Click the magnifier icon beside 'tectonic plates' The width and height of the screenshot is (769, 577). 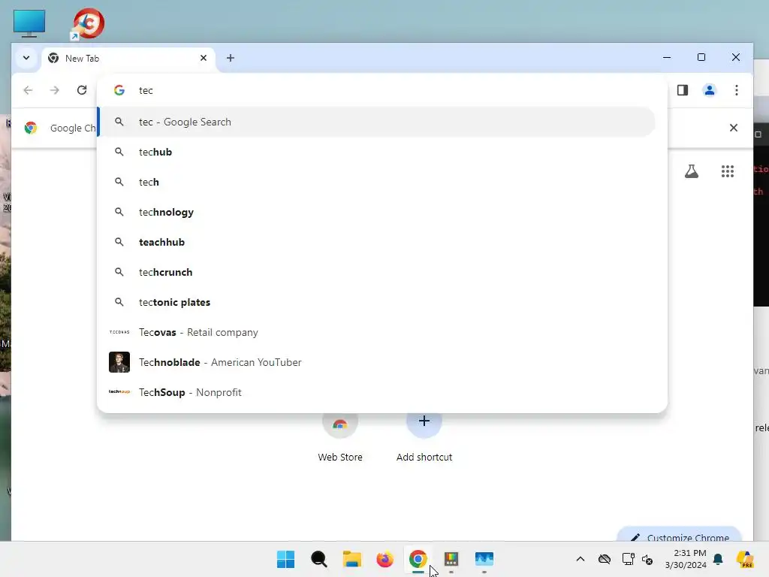point(119,302)
